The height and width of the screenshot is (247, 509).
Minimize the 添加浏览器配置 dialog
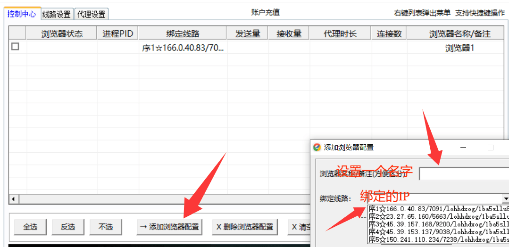click(x=463, y=148)
